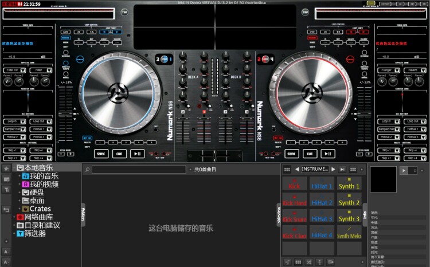Image resolution: width=430 pixels, height=267 pixels.
Task: Trigger the HiHat 3 sampler pad
Action: click(x=322, y=216)
